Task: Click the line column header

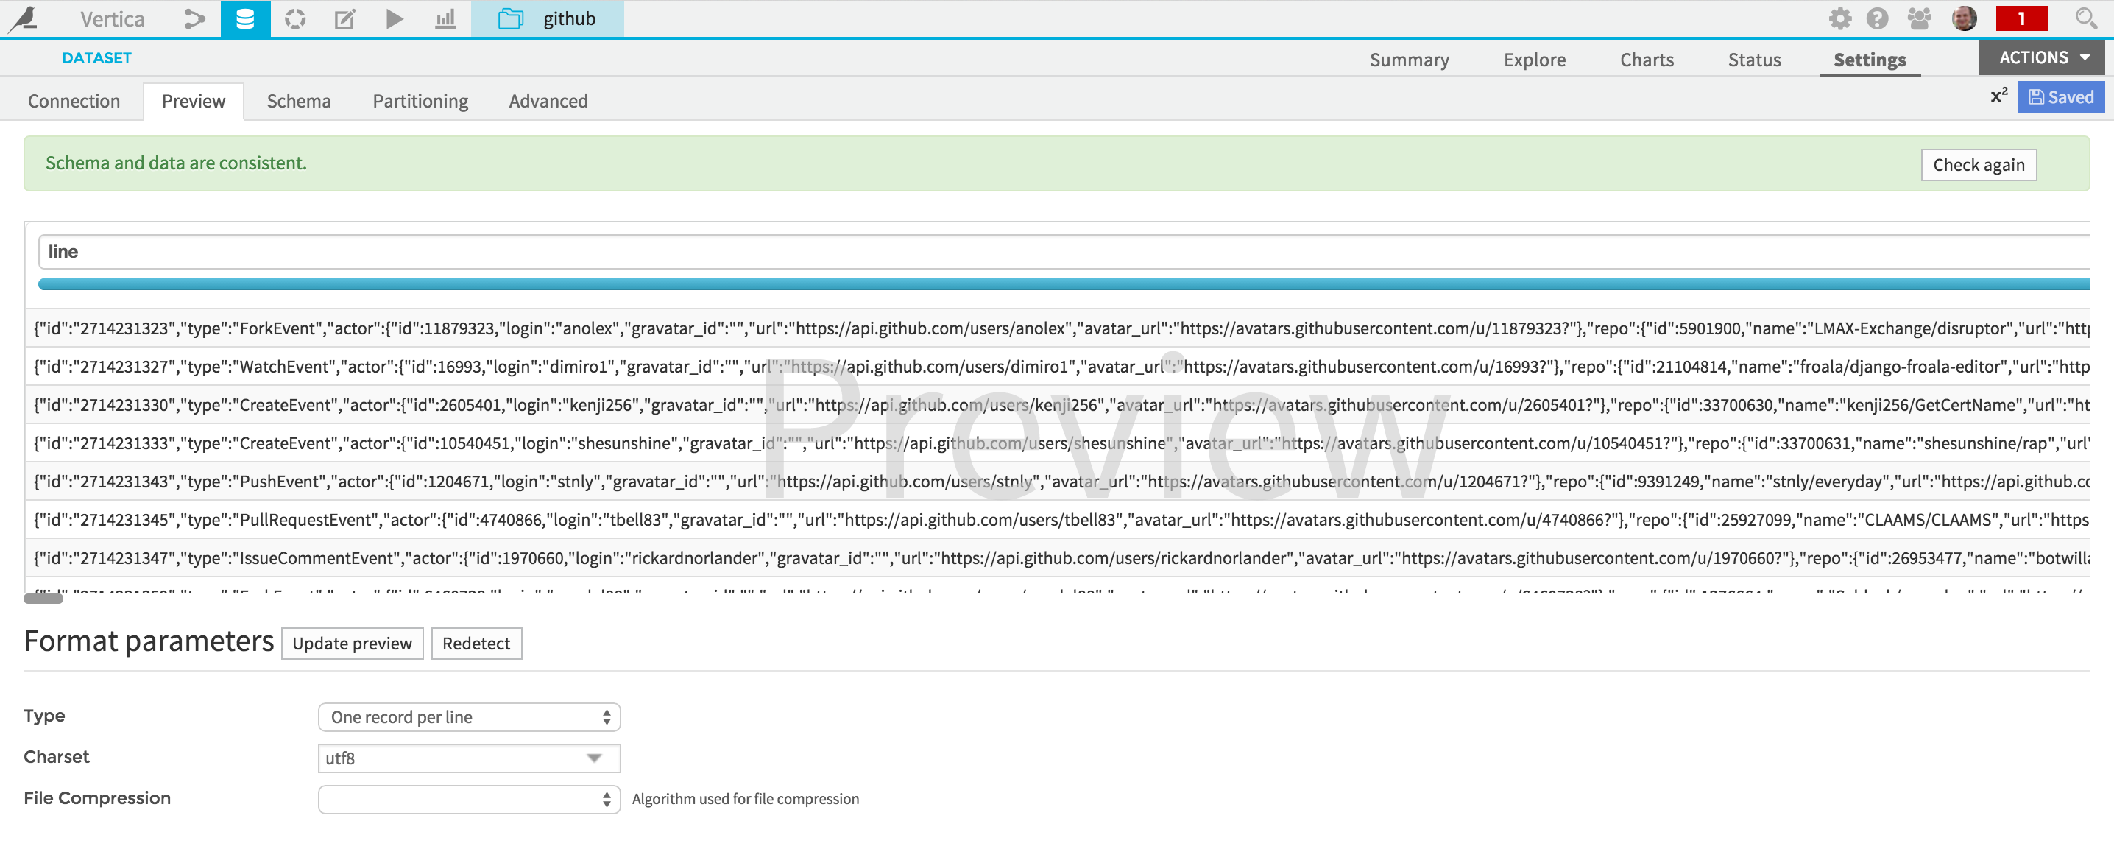Action: coord(1064,252)
